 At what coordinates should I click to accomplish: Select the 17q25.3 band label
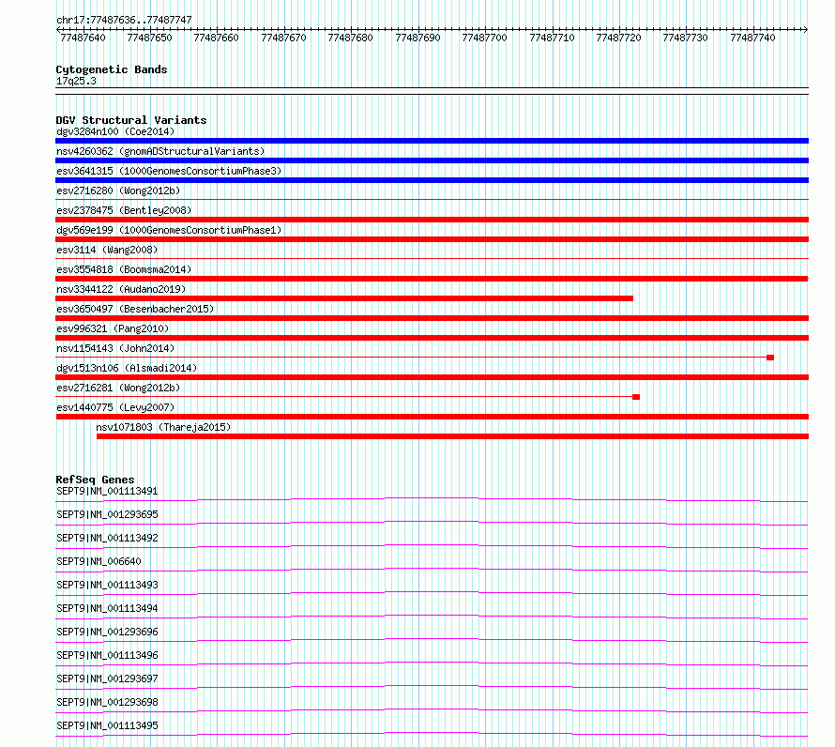(x=76, y=81)
